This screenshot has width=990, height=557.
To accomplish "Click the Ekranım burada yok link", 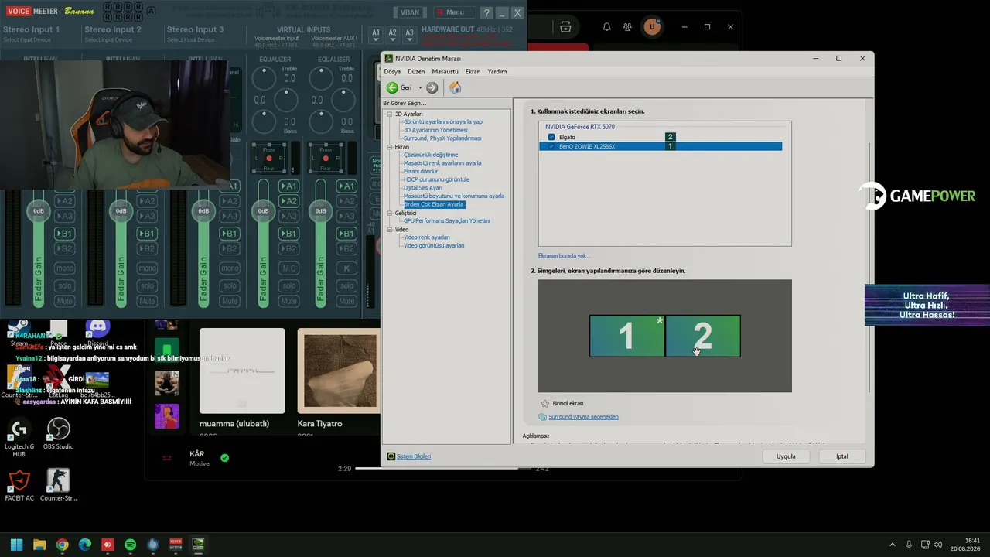I will tap(564, 256).
